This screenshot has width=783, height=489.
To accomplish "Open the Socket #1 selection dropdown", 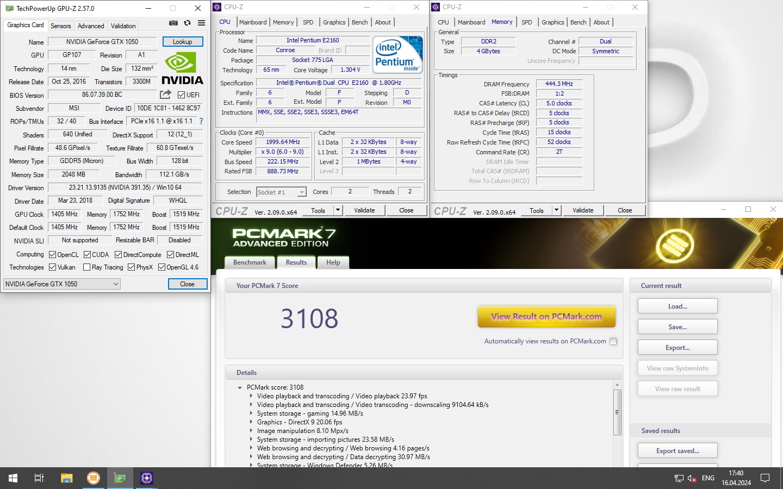I will (281, 192).
